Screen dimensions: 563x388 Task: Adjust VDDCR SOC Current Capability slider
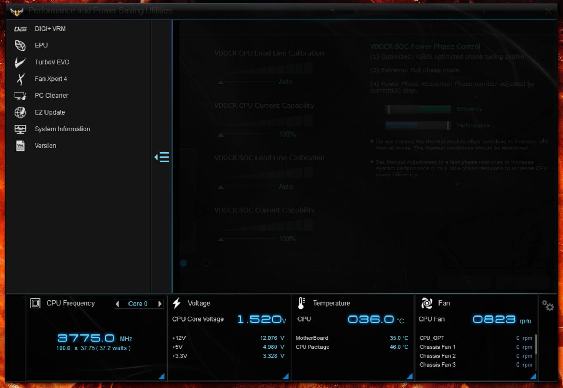[x=221, y=240]
